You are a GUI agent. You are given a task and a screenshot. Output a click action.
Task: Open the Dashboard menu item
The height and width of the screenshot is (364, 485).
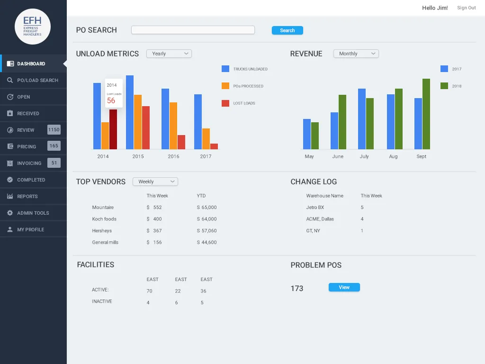[x=34, y=64]
